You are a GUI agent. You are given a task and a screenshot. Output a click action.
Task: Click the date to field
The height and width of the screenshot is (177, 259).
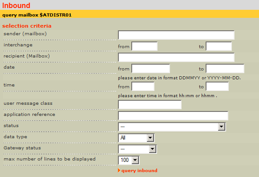pos(225,69)
